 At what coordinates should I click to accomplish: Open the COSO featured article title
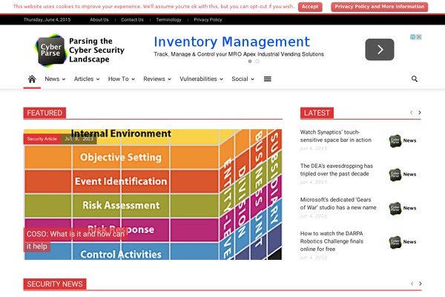(76, 240)
